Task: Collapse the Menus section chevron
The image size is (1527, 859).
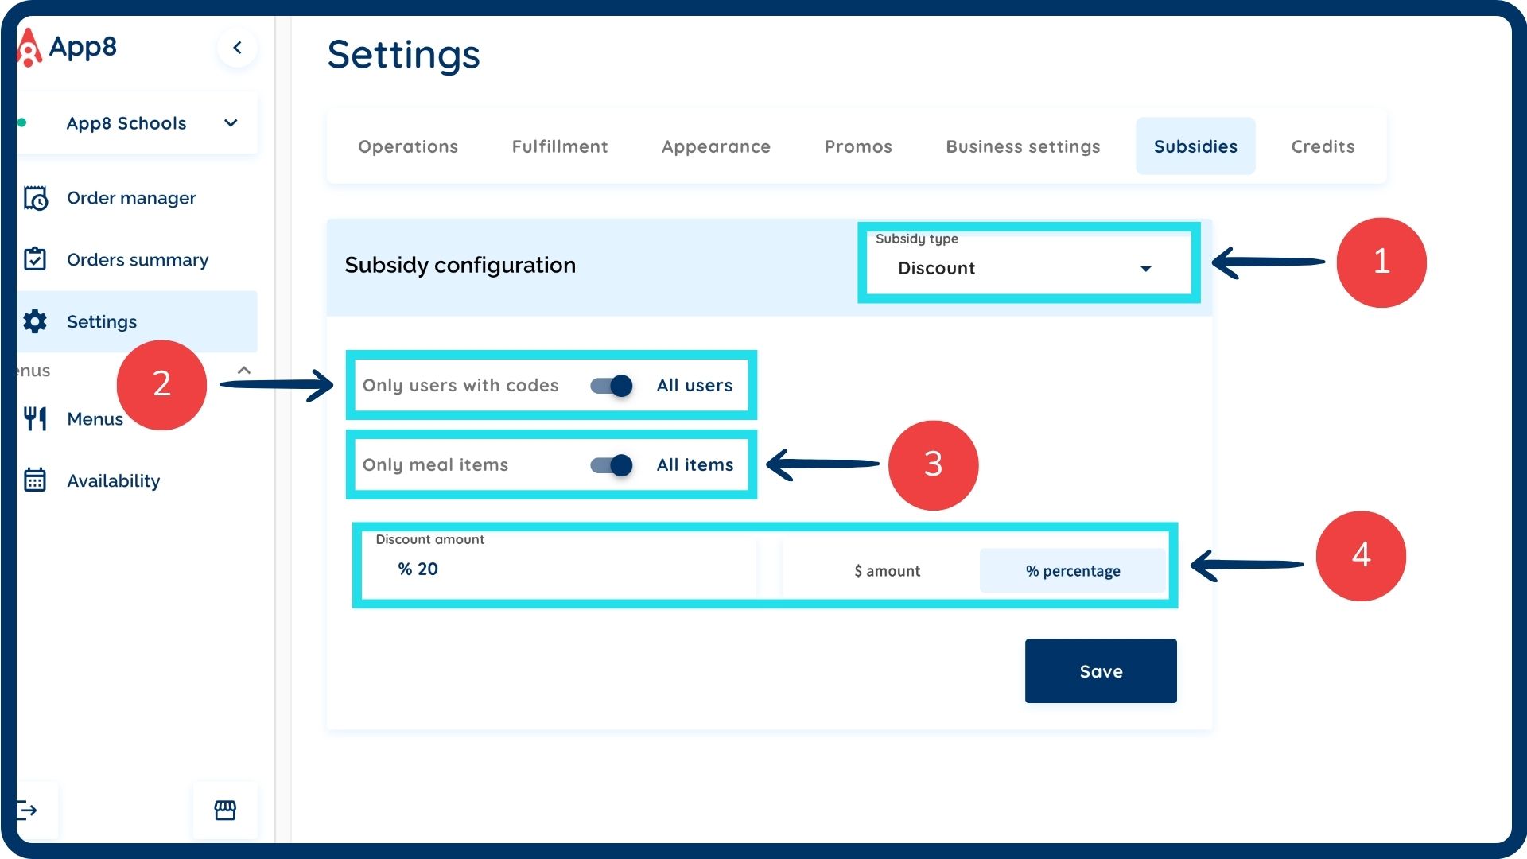Action: 244,371
